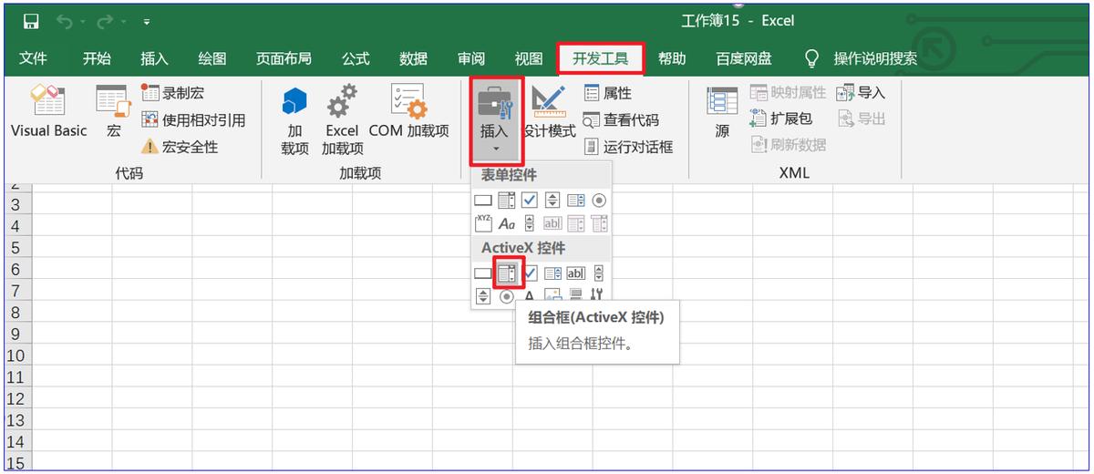Select row header 10
Image resolution: width=1094 pixels, height=474 pixels.
tap(16, 355)
